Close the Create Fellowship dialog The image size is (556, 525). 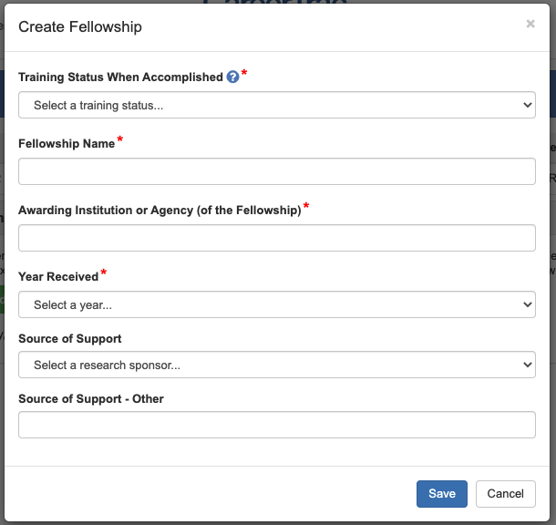530,25
